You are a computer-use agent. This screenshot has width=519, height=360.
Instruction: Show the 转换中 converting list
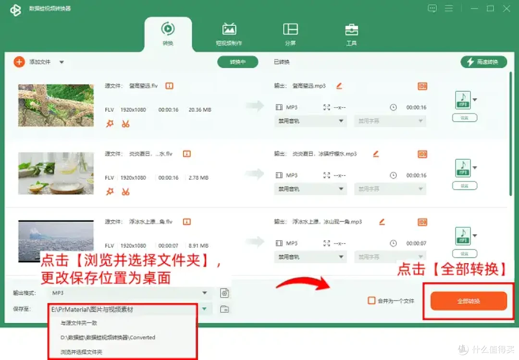(x=238, y=62)
